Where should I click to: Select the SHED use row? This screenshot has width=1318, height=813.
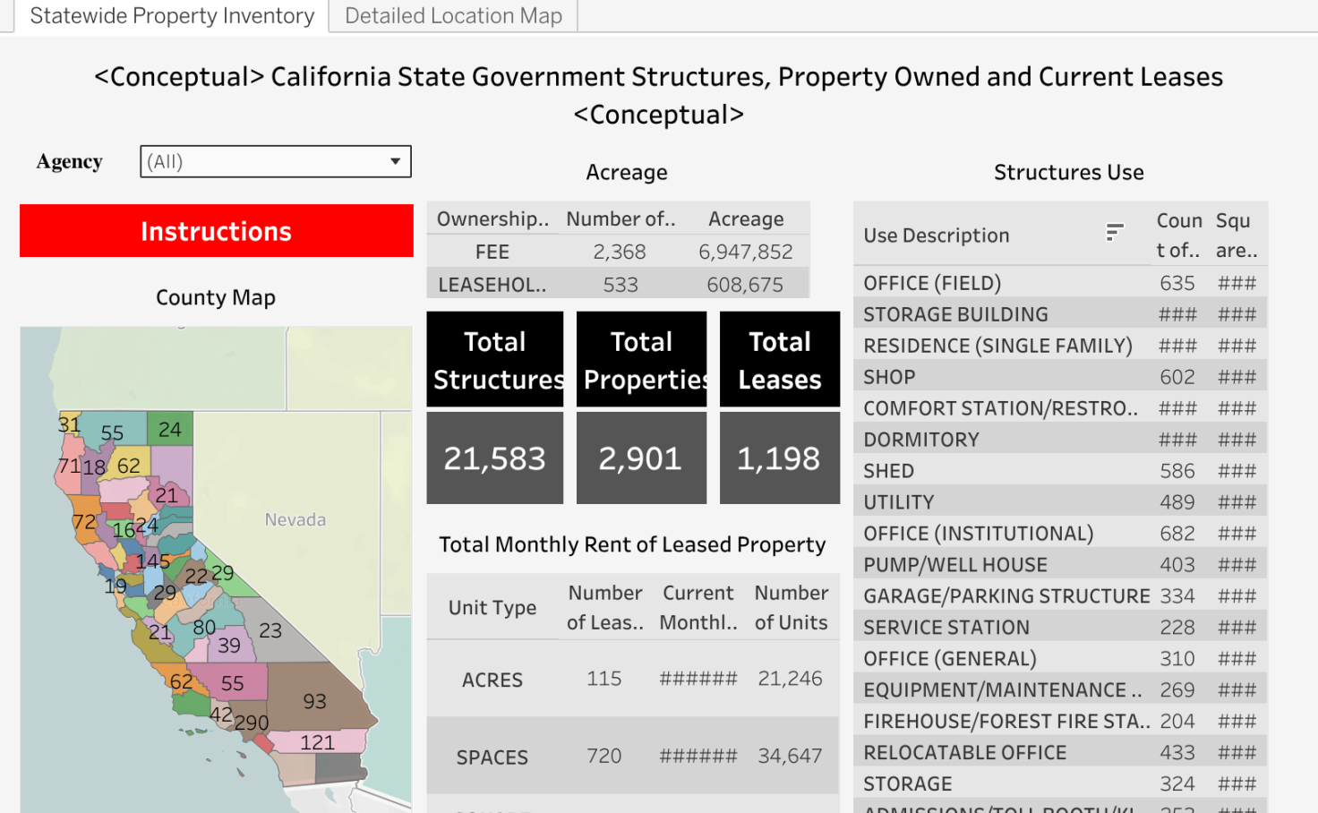coord(1061,471)
